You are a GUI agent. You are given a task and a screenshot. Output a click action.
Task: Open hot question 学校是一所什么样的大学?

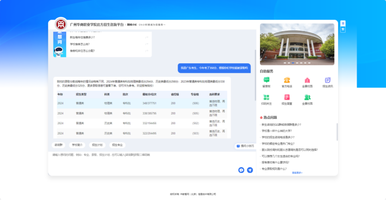tap(281, 131)
